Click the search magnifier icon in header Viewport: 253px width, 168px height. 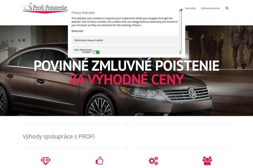point(227,8)
